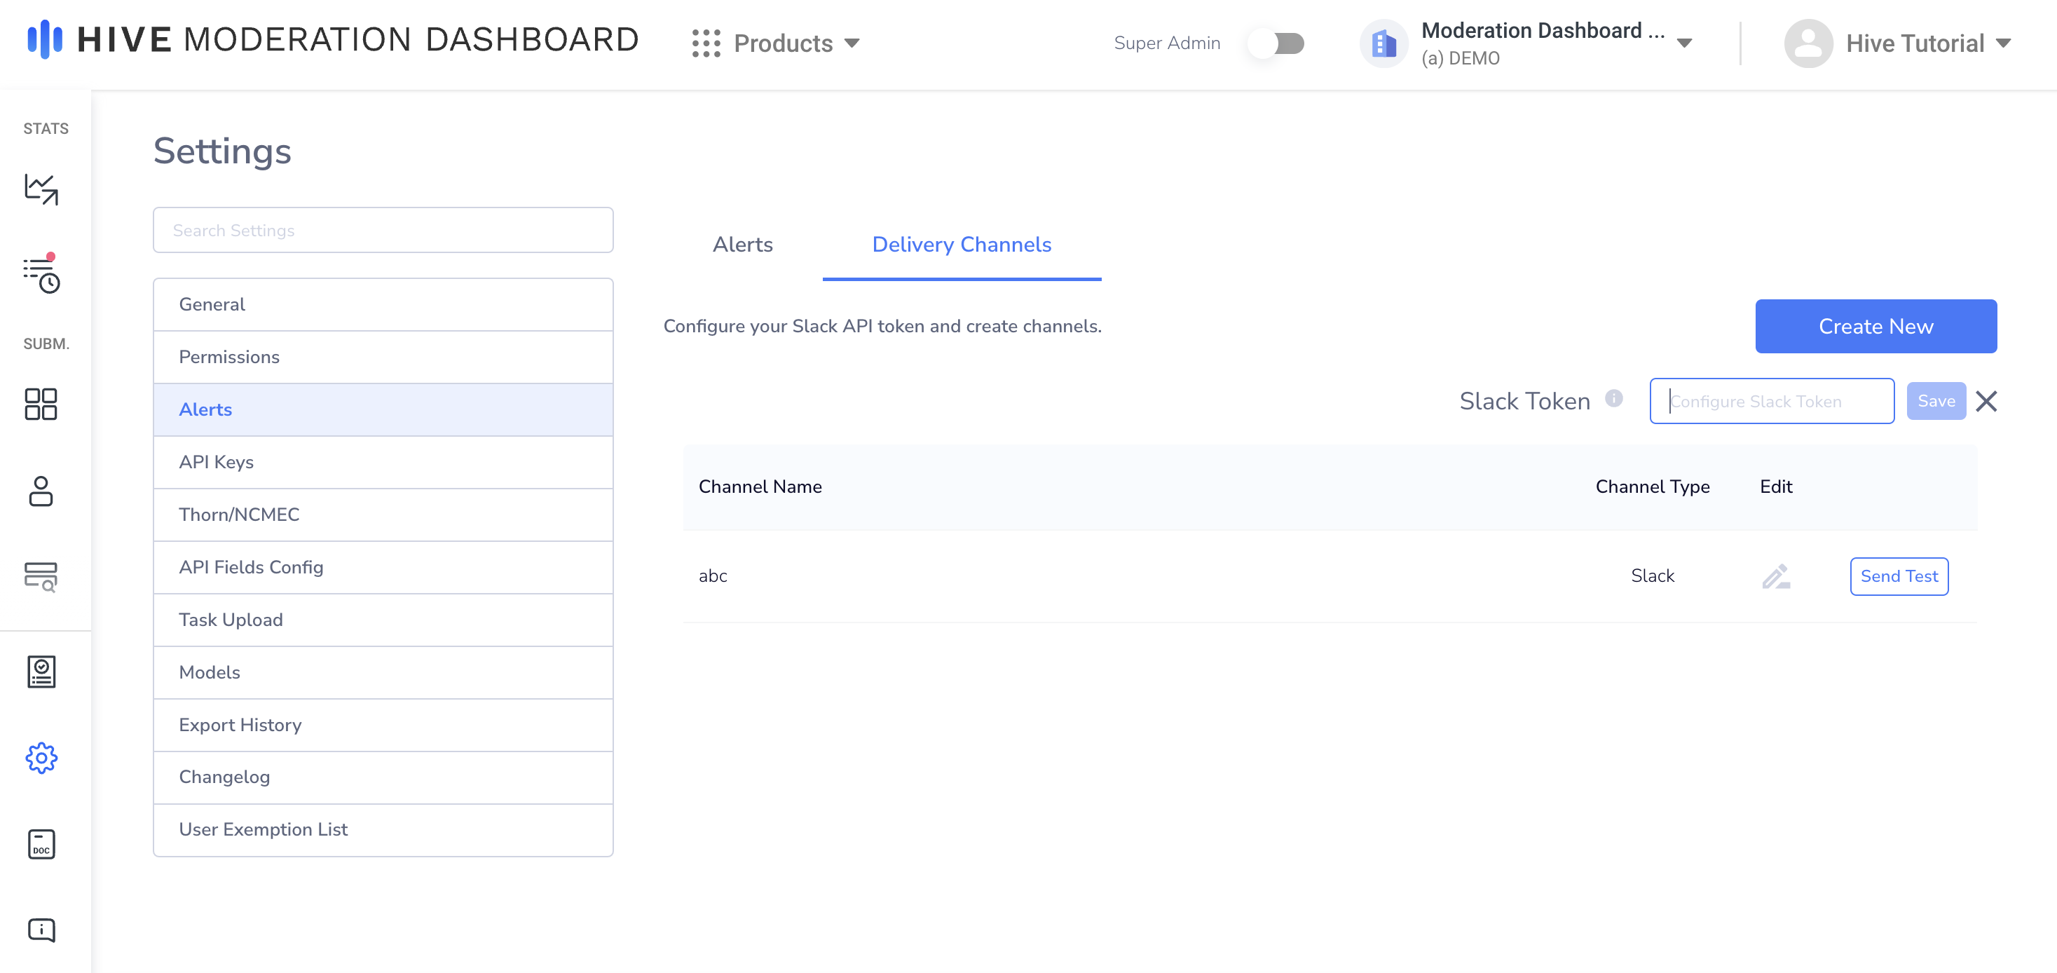Open the review queue clock-list icon
This screenshot has height=973, width=2057.
coord(41,275)
